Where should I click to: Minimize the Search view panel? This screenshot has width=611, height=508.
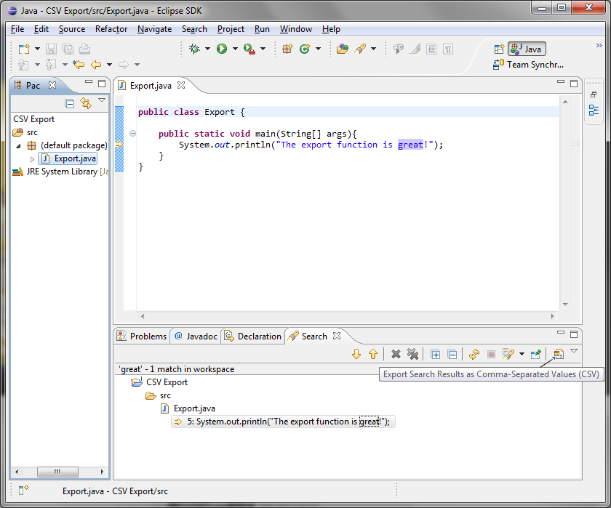(x=560, y=332)
